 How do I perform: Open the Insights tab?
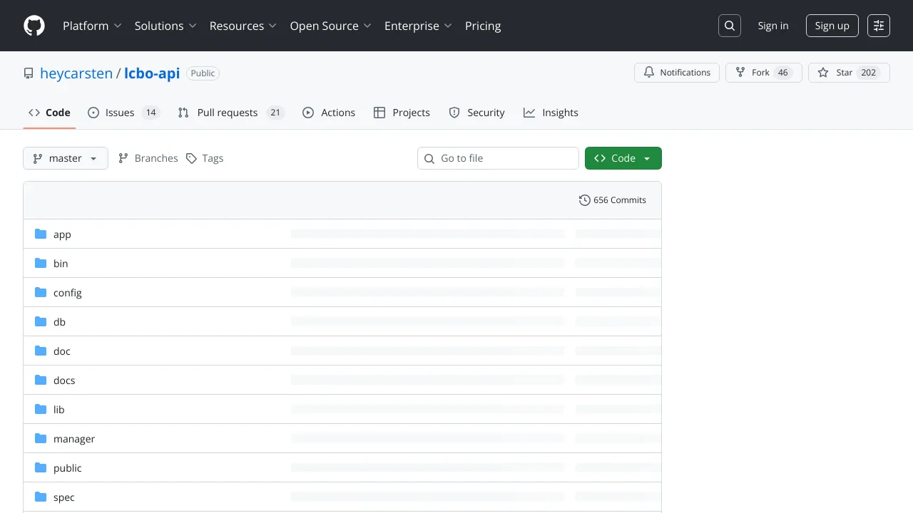(x=551, y=113)
